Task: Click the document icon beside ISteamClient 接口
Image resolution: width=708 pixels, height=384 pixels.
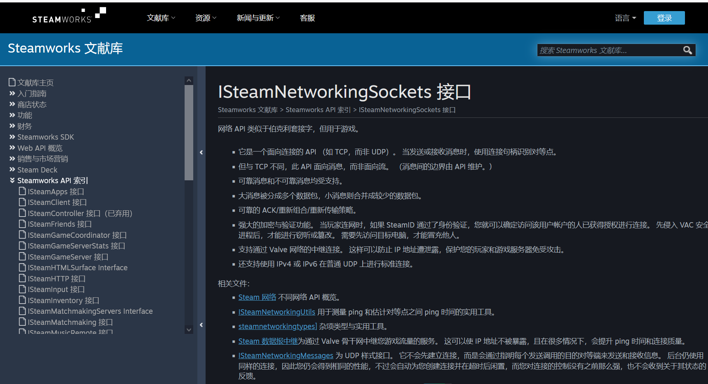Action: pyautogui.click(x=22, y=202)
